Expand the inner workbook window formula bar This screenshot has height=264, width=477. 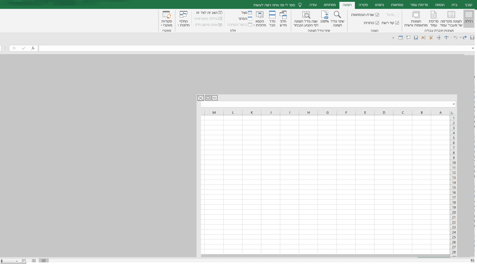coord(454,104)
